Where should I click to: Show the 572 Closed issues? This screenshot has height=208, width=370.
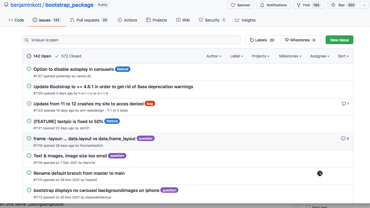click(x=68, y=56)
